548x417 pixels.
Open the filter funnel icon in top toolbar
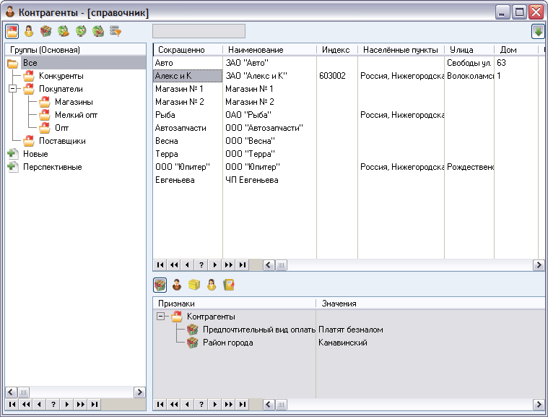pos(116,32)
